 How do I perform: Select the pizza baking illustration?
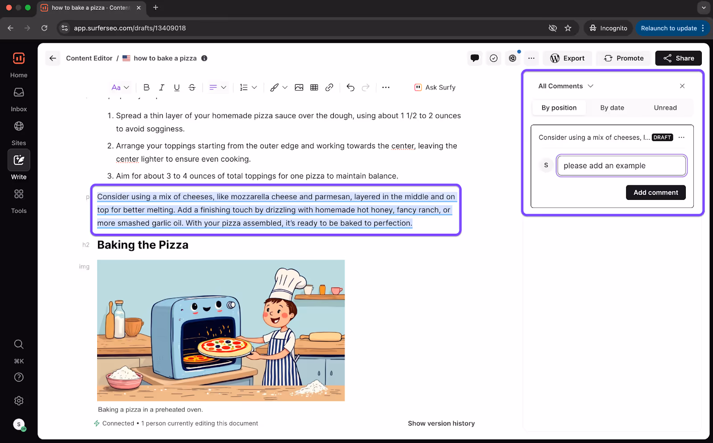tap(221, 330)
